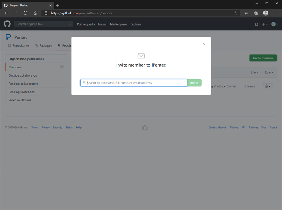Select Members in the sidebar
The width and height of the screenshot is (282, 210).
pos(36,67)
